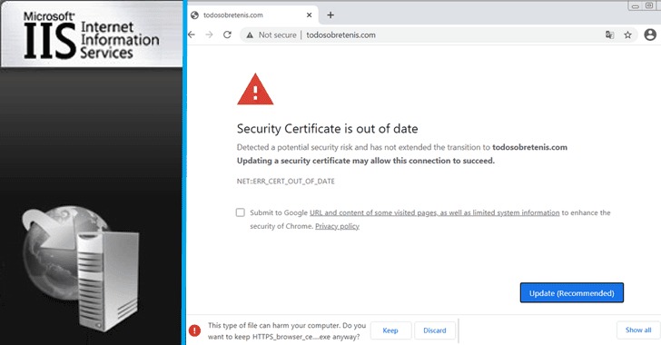This screenshot has height=345, width=661.
Task: Open the Privacy policy link
Action: click(x=337, y=226)
